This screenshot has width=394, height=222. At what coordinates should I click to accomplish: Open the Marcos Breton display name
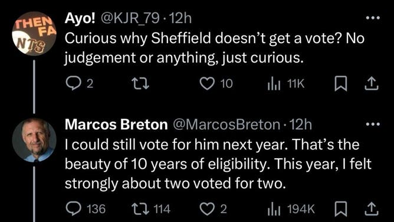[x=116, y=125]
